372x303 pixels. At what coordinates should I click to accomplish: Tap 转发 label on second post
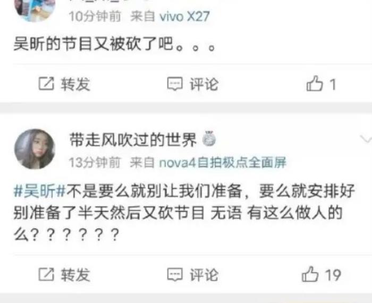(x=75, y=275)
